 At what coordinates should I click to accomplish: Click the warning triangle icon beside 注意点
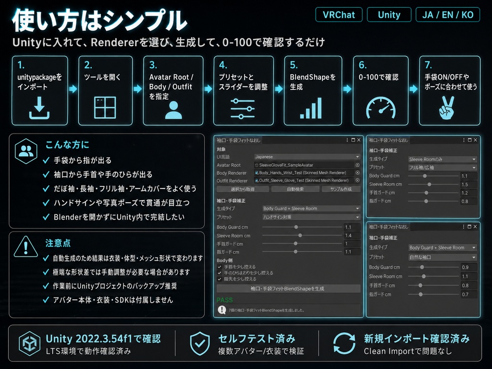(x=26, y=246)
